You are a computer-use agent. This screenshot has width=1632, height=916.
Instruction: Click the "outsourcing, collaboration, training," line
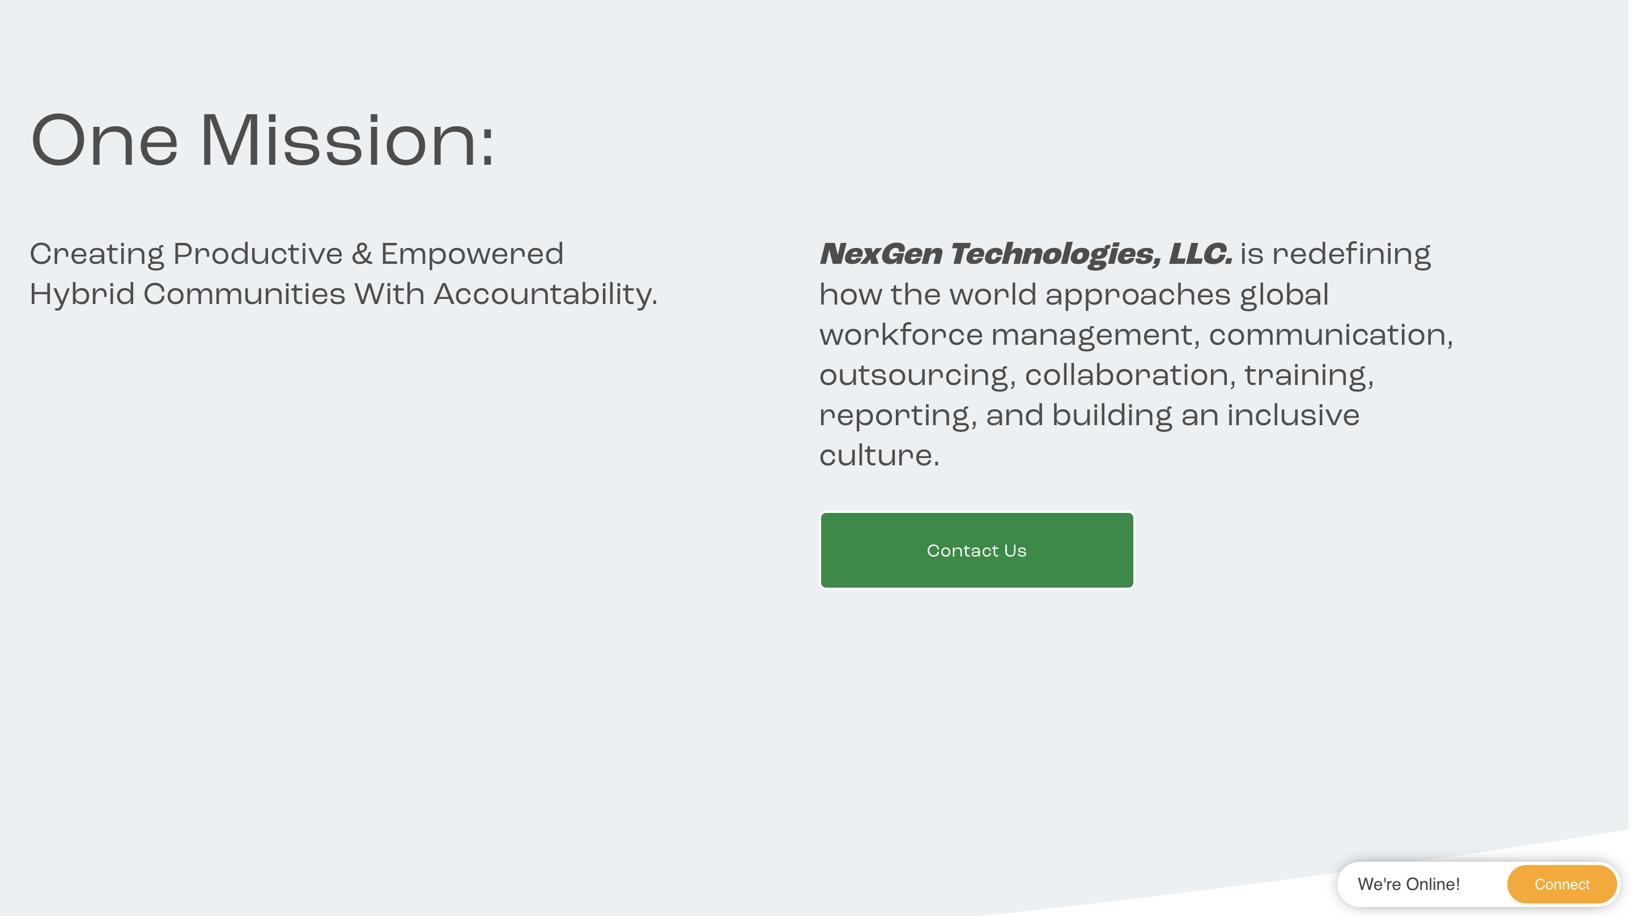[x=1096, y=376]
